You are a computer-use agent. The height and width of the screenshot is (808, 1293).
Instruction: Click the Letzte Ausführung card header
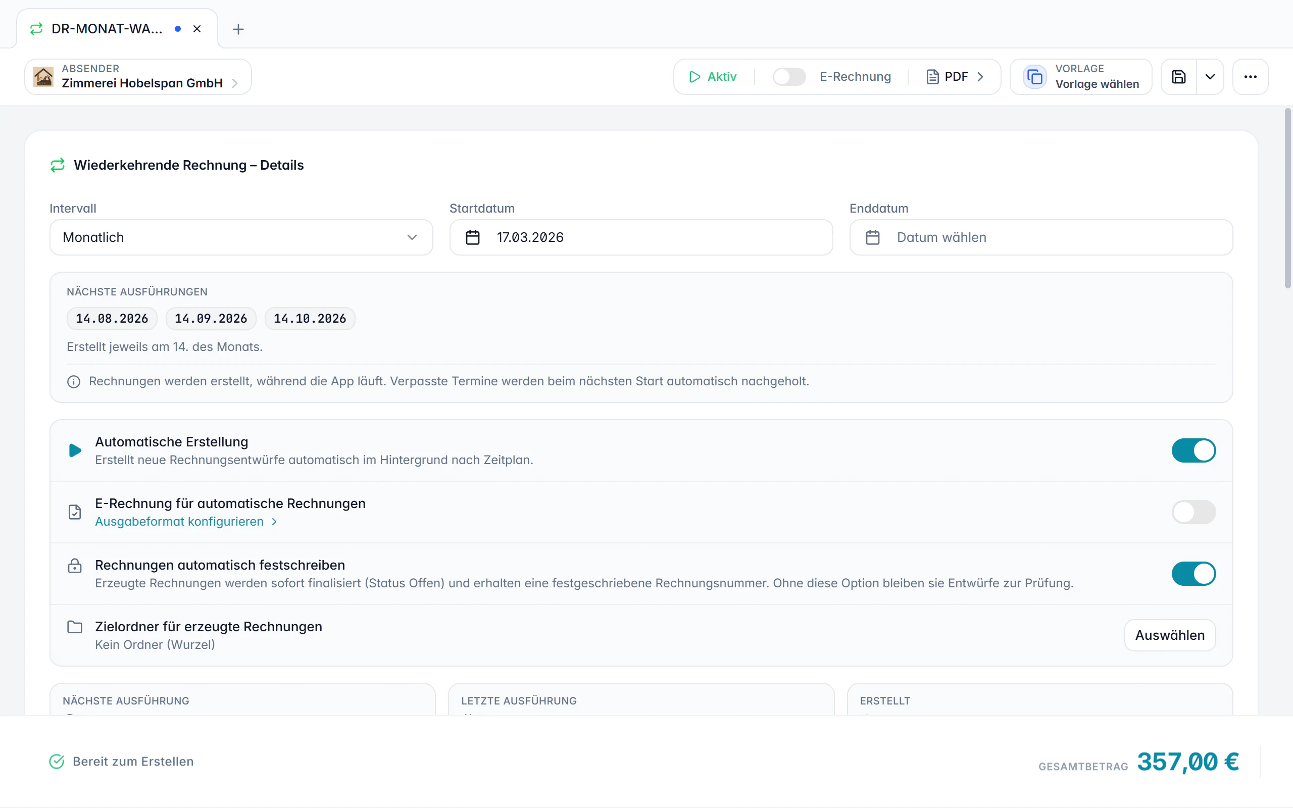coord(519,700)
